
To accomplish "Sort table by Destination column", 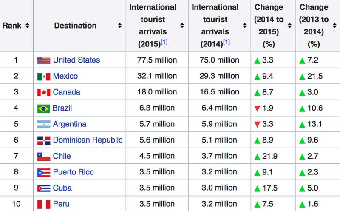I will [120, 26].
